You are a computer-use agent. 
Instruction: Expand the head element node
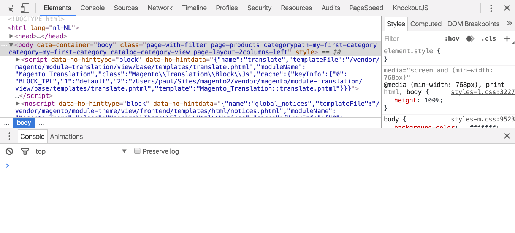coord(11,36)
